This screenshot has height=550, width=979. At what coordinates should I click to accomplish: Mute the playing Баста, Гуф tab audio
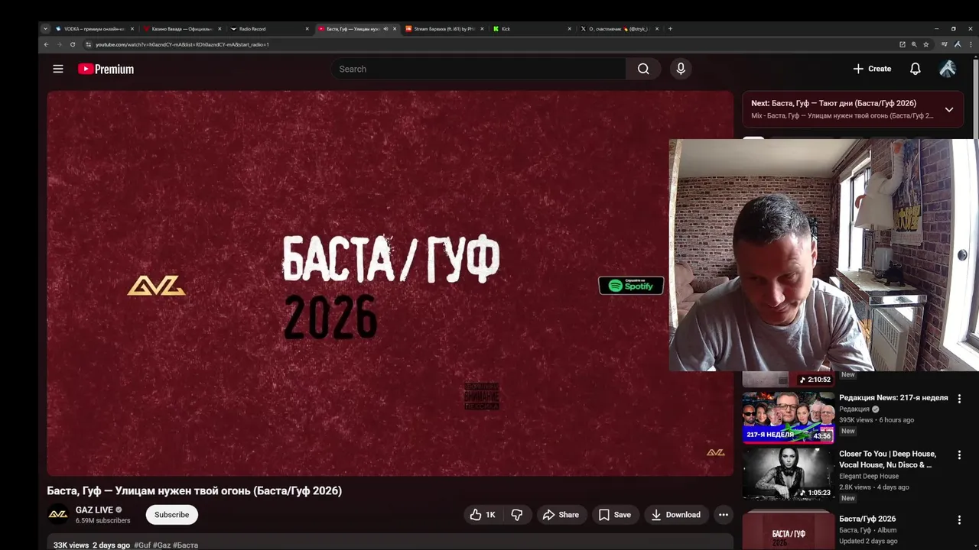pyautogui.click(x=385, y=29)
